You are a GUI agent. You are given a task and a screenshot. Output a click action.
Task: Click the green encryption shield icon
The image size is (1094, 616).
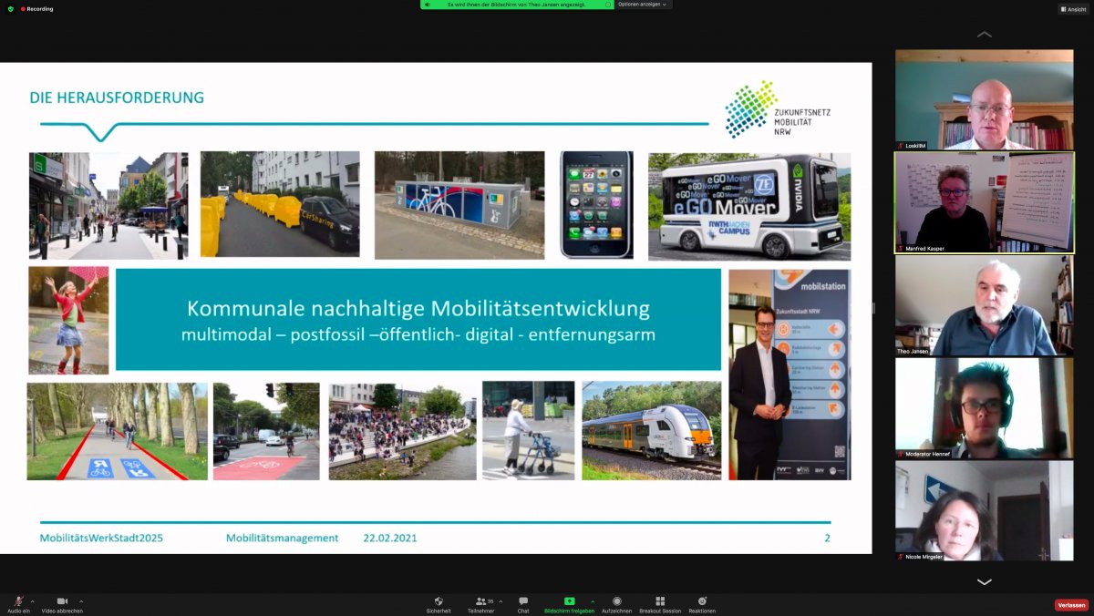pos(10,8)
